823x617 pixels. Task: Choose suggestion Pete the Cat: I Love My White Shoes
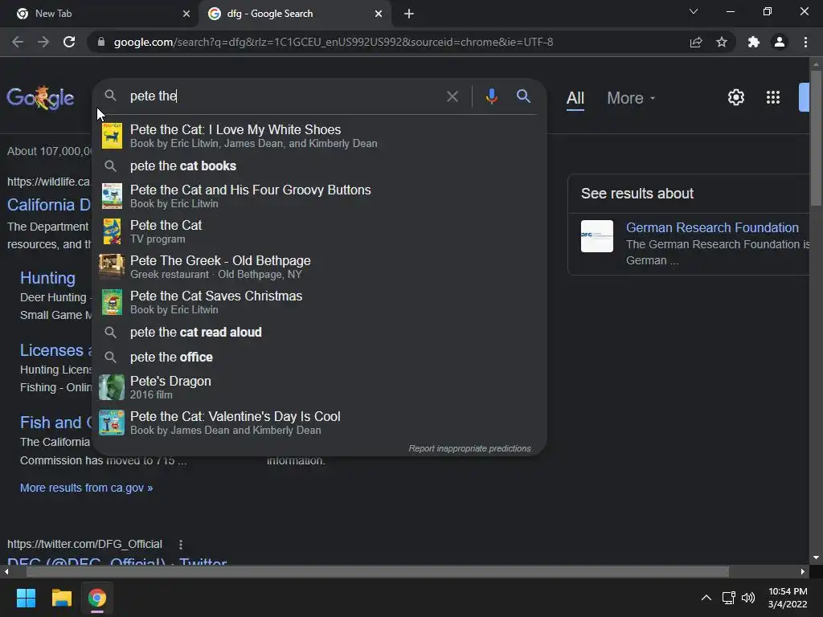coord(319,136)
